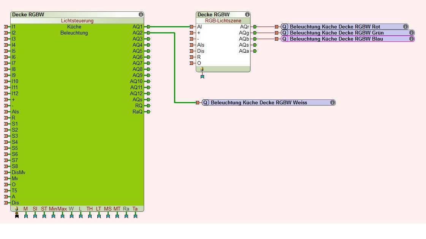The image size is (426, 239).
Task: Click the AQ1 output connector of Lichtsteuerung
Action: [x=148, y=27]
